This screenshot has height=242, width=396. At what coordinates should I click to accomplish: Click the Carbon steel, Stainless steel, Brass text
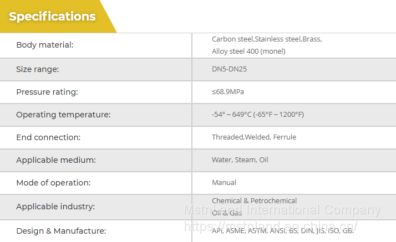pyautogui.click(x=266, y=39)
